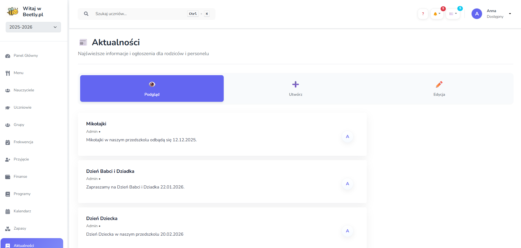
Task: Open the notifications bell
Action: pos(436,13)
